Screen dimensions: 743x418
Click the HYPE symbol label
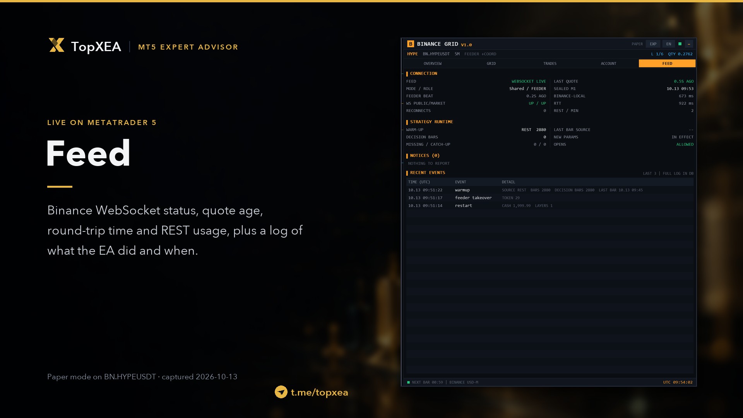pyautogui.click(x=412, y=54)
